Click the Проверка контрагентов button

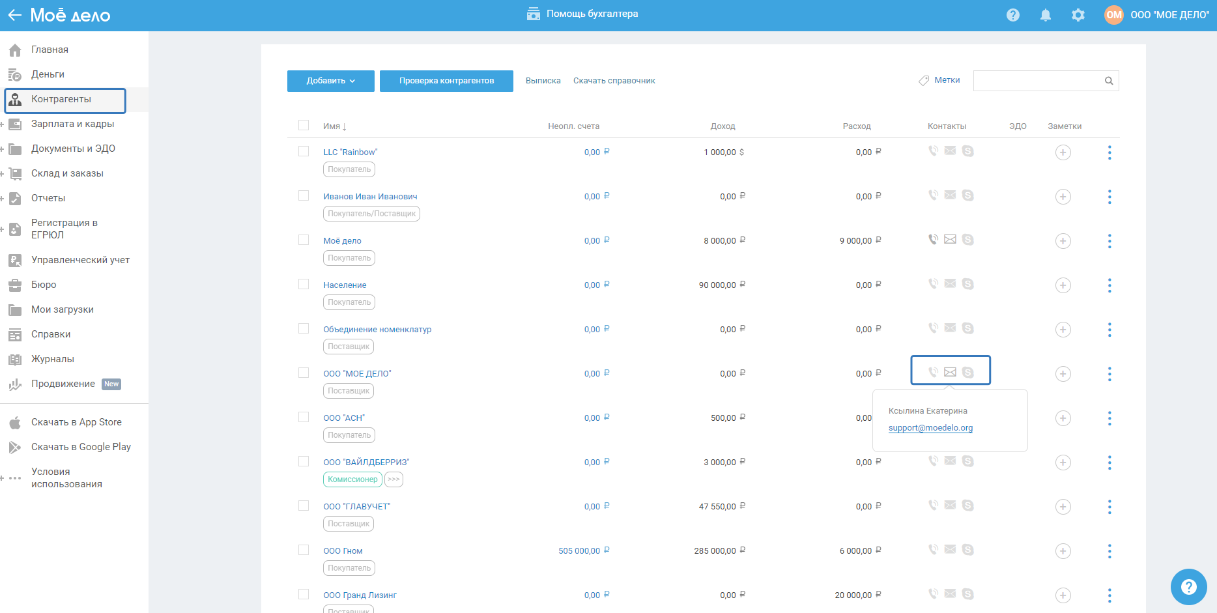tap(446, 81)
